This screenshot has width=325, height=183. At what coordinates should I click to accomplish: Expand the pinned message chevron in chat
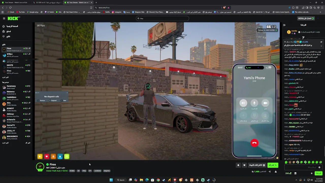coord(321,46)
